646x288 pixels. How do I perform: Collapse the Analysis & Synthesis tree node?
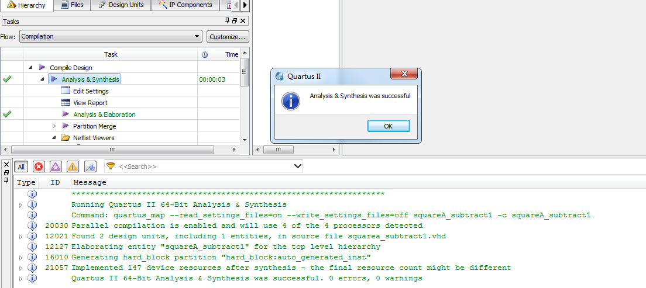coord(43,79)
